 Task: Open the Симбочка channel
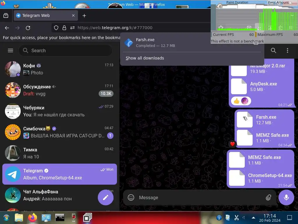tap(59, 132)
